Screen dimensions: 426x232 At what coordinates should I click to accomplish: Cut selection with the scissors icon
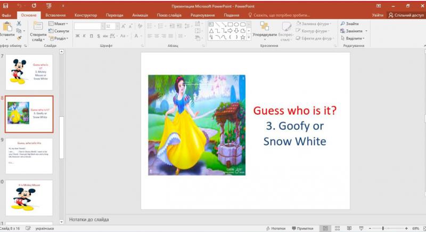[x=19, y=23]
